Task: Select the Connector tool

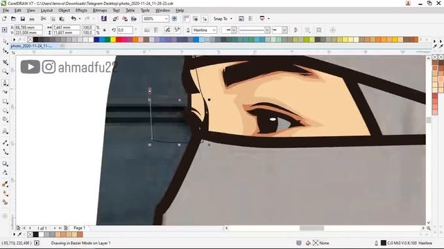Action: pyautogui.click(x=5, y=152)
